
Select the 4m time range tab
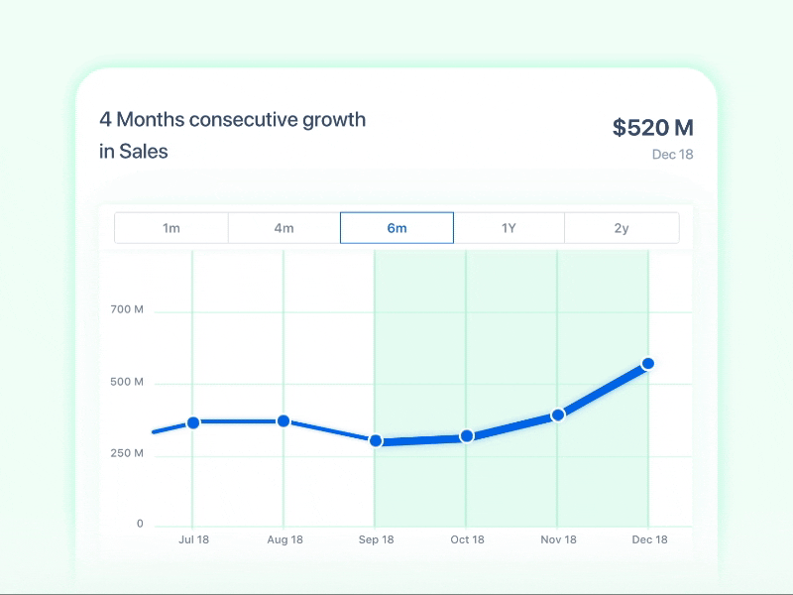click(x=283, y=227)
